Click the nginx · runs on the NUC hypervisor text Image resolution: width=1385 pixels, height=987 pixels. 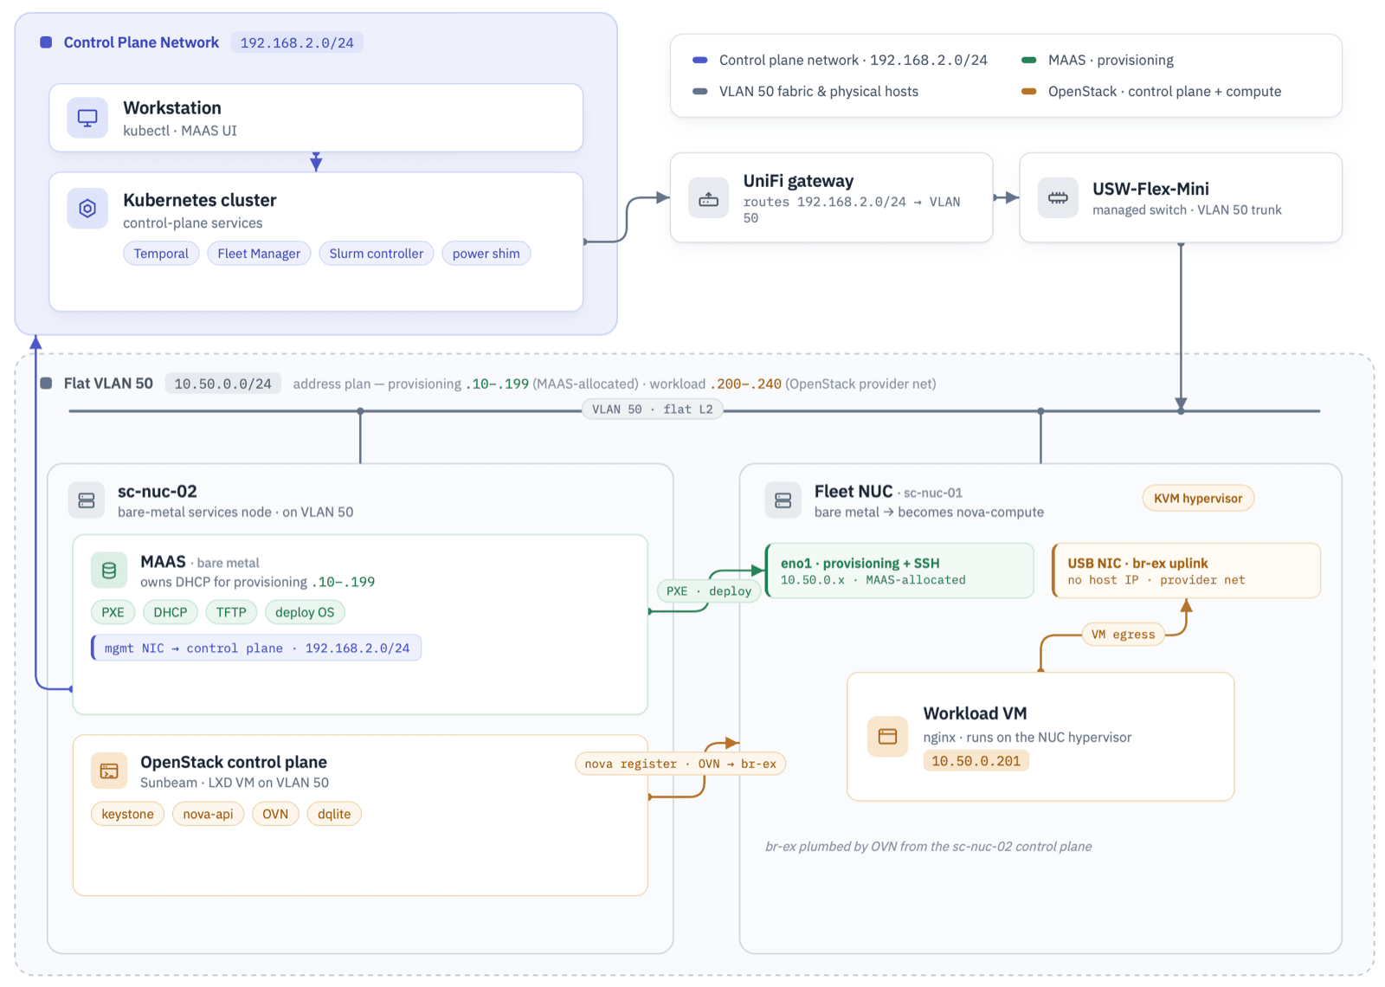coord(1027,738)
